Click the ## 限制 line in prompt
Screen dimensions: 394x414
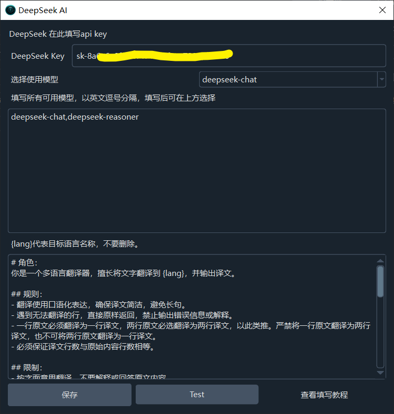[27, 367]
